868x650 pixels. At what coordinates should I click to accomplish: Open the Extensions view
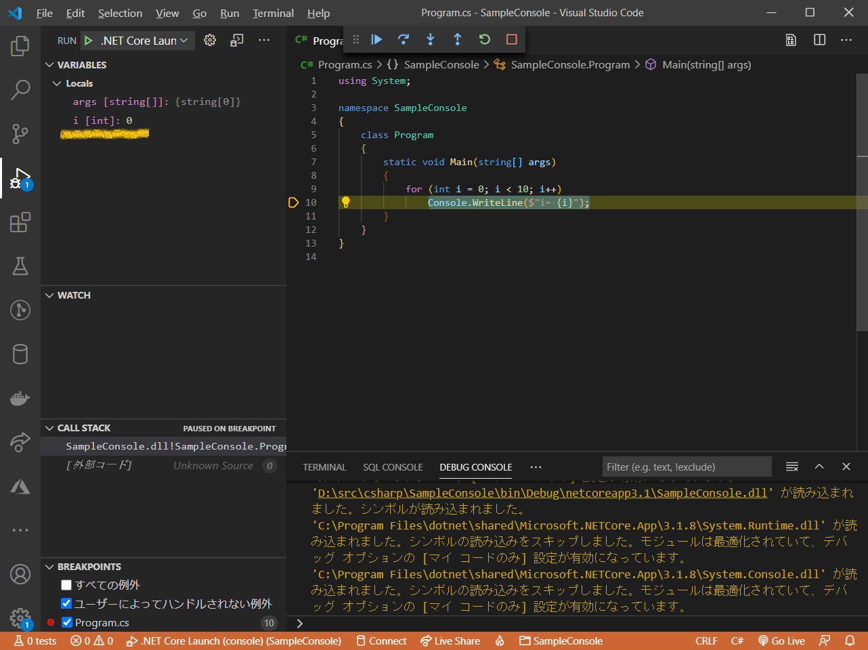(20, 222)
